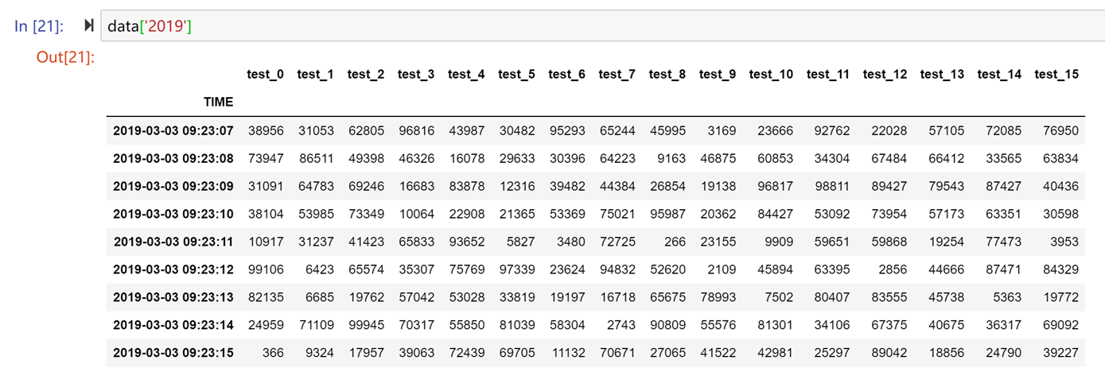The width and height of the screenshot is (1105, 372).
Task: Select row index 2019-03-03 09:23:13
Action: pyautogui.click(x=173, y=297)
